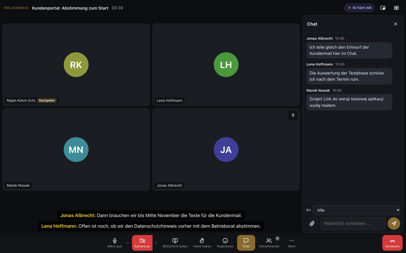Mute microphone with Mikro aus button
Image resolution: width=406 pixels, height=253 pixels.
tap(114, 243)
